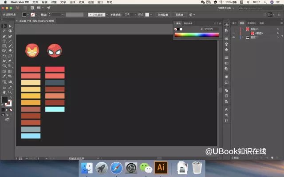This screenshot has height=177, width=284.
Task: Expand the opacity slider arrow
Action: click(135, 15)
